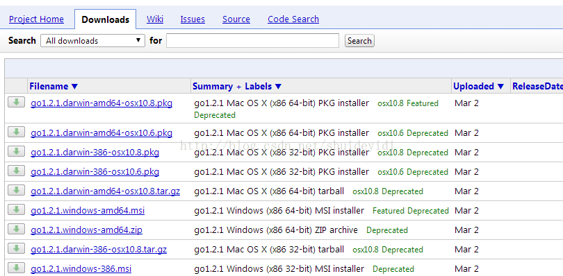Focus the search text field
Viewport: 563px width, 276px height.
point(252,40)
